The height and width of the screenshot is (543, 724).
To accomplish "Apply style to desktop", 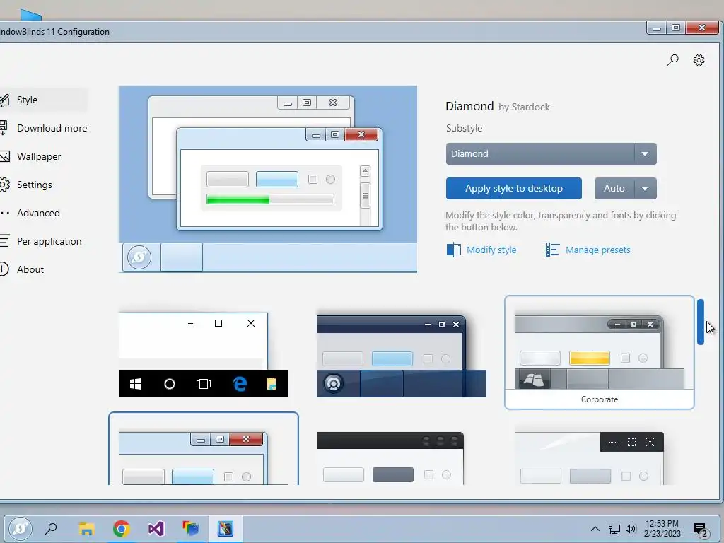I will [x=513, y=188].
